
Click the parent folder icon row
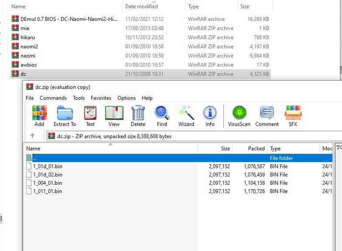pyautogui.click(x=29, y=158)
